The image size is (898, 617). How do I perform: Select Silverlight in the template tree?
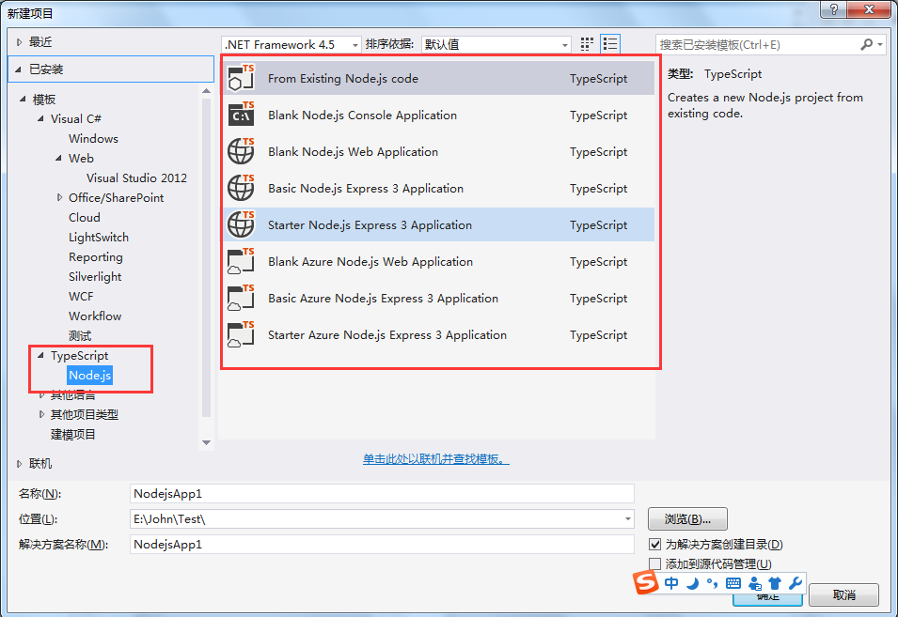[x=95, y=277]
